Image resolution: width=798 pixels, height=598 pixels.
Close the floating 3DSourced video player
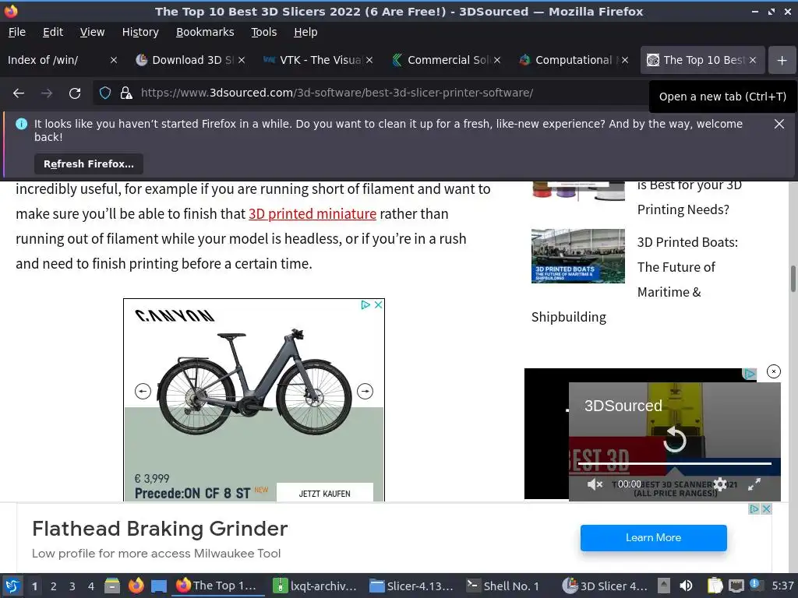click(774, 371)
